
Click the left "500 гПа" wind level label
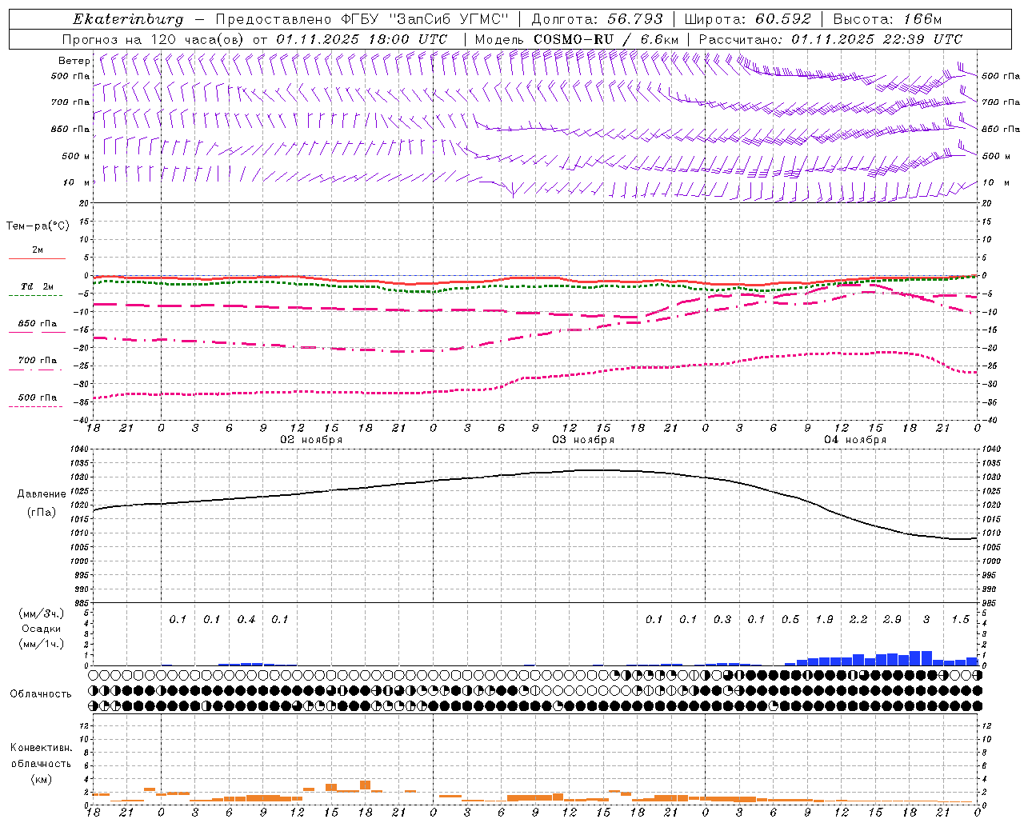coord(70,76)
